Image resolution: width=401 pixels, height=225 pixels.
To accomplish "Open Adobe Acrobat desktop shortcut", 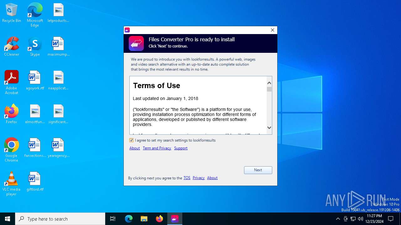I will (x=12, y=82).
